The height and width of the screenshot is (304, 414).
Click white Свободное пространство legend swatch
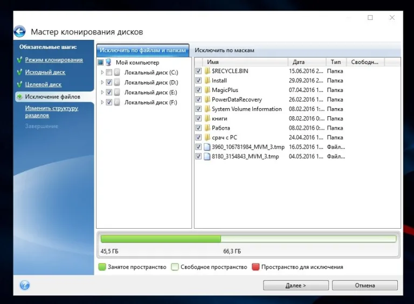point(175,267)
